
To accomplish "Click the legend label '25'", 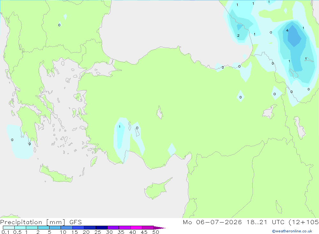I will (x=98, y=232).
